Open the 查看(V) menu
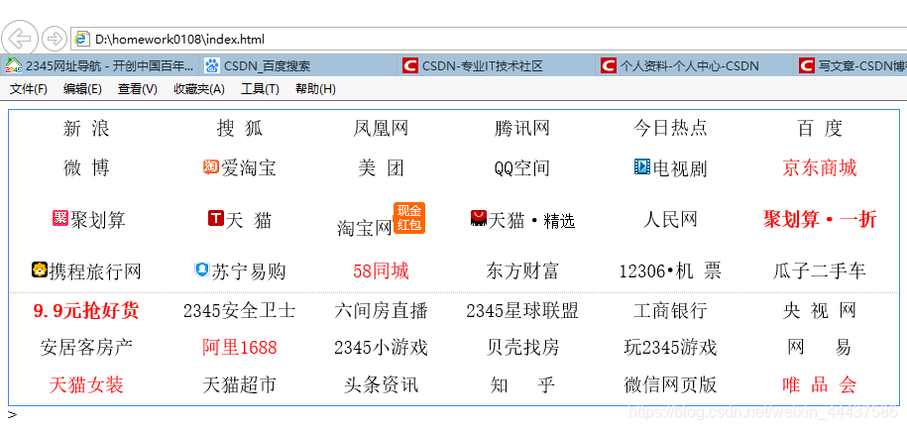The width and height of the screenshot is (907, 430). point(137,89)
